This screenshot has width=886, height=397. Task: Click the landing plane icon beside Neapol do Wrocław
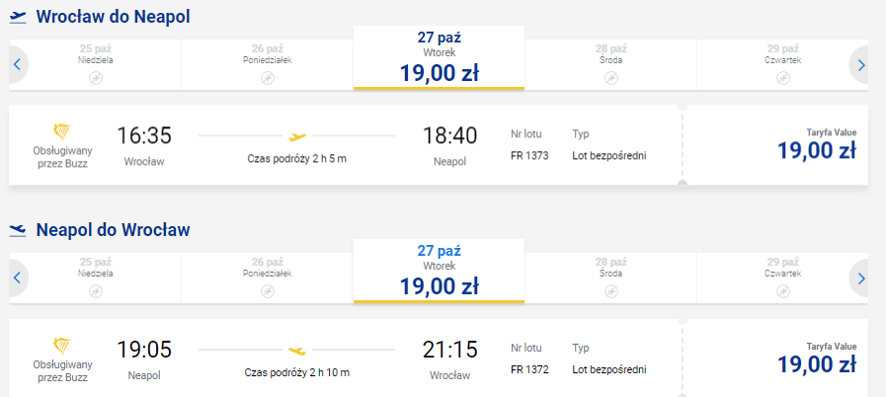18,230
